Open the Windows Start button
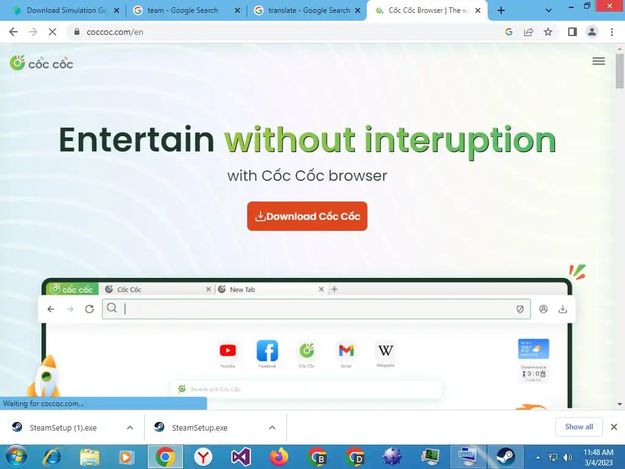625x469 pixels. tap(16, 457)
